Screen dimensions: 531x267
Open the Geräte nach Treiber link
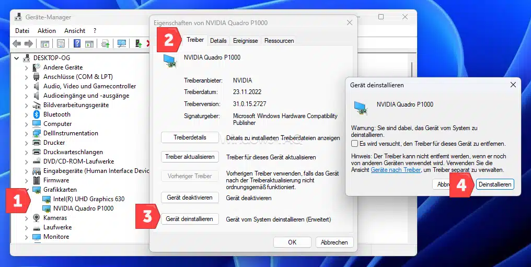click(396, 170)
